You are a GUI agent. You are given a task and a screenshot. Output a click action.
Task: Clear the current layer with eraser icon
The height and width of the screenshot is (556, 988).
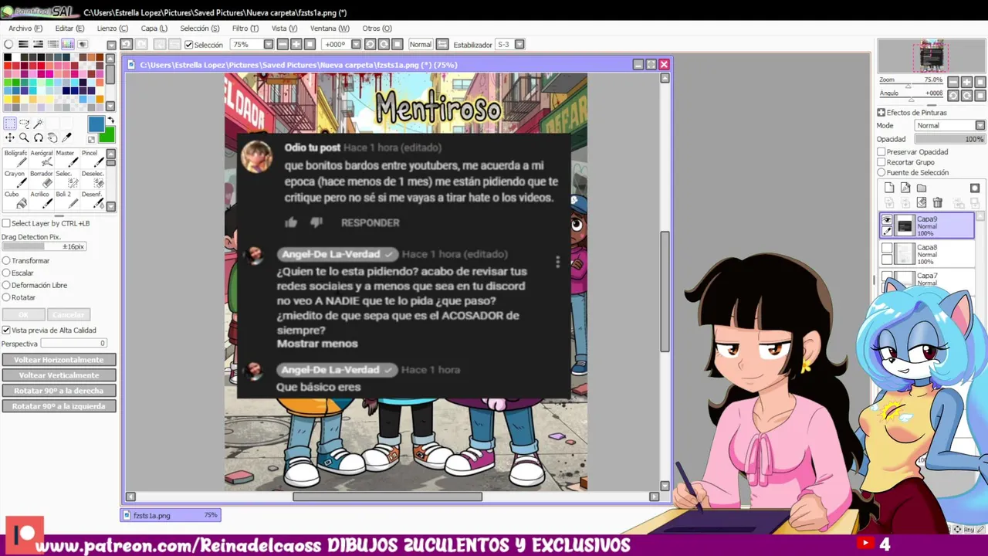pos(922,202)
